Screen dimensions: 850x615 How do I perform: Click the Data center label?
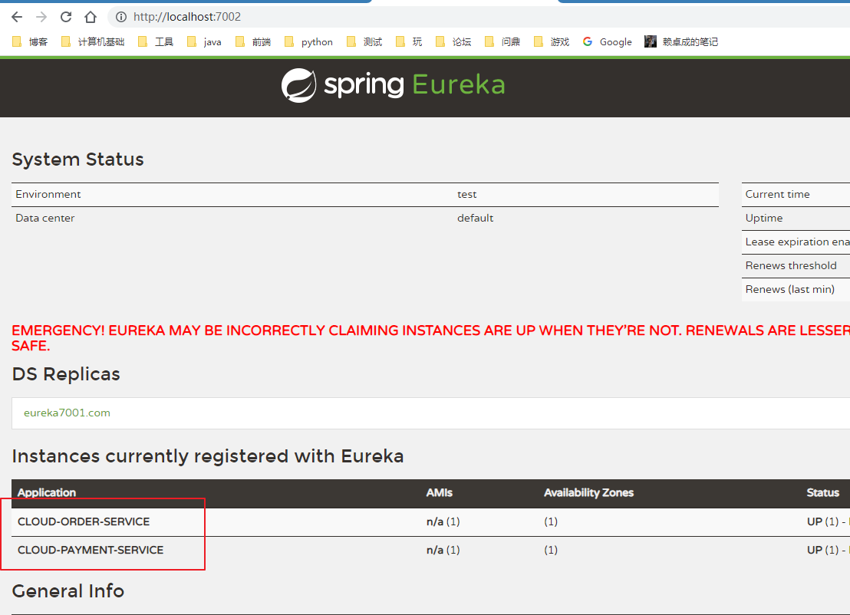[x=45, y=219]
